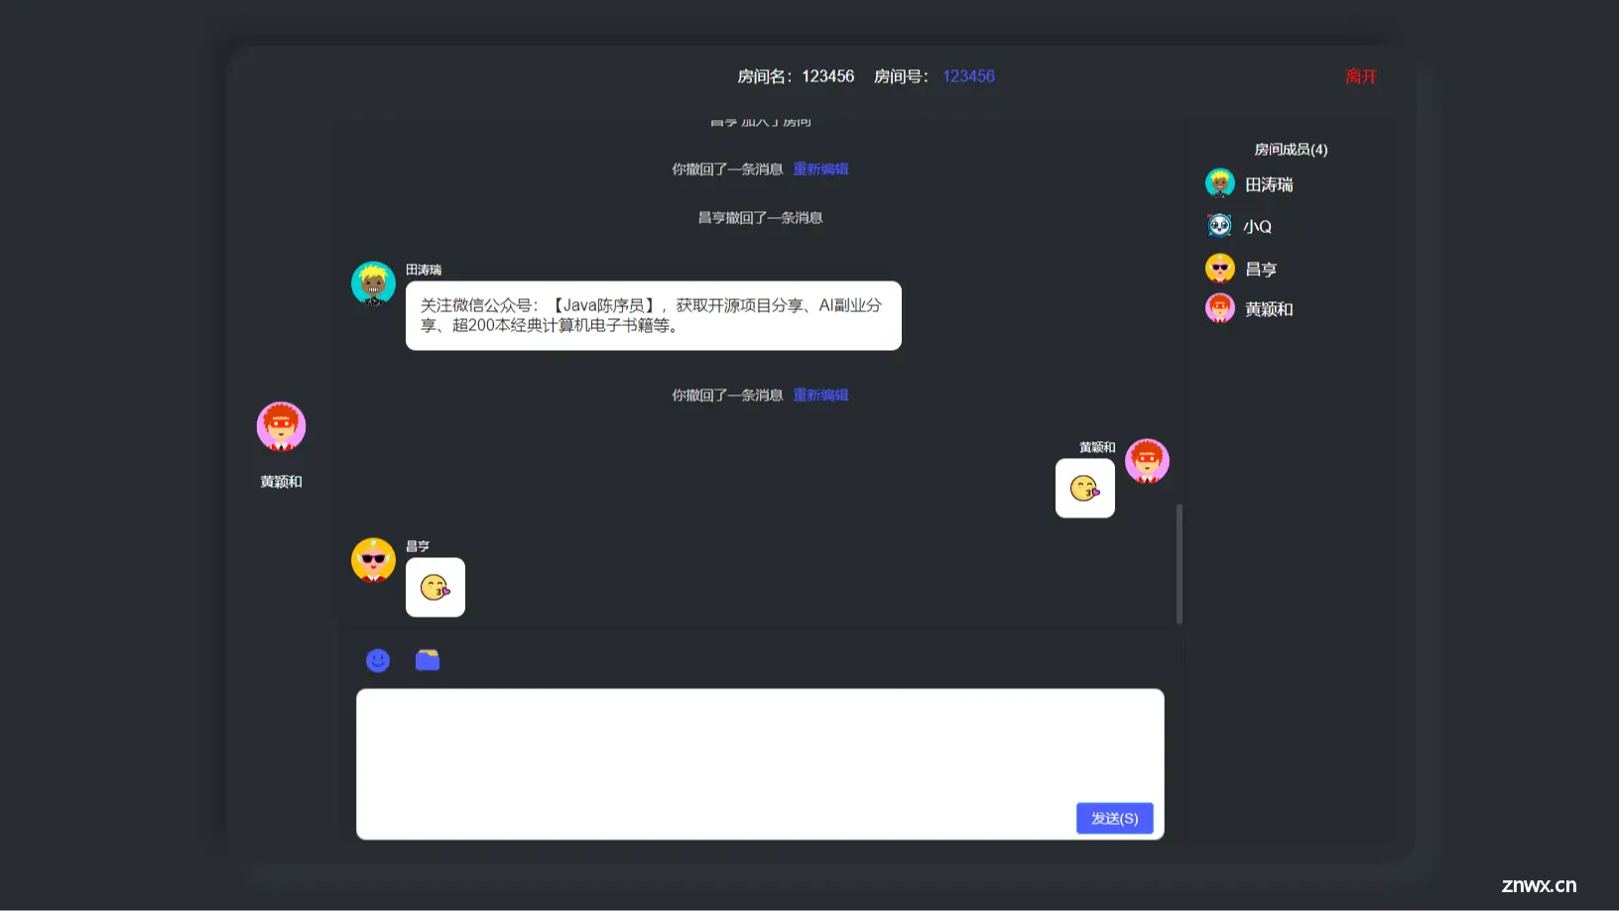The width and height of the screenshot is (1619, 911).
Task: Select 田涛瑞 avatar in the members list
Action: point(1220,183)
